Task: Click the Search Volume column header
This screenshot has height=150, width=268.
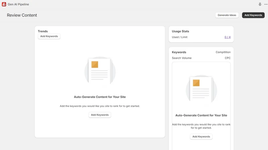Action: pos(182,58)
